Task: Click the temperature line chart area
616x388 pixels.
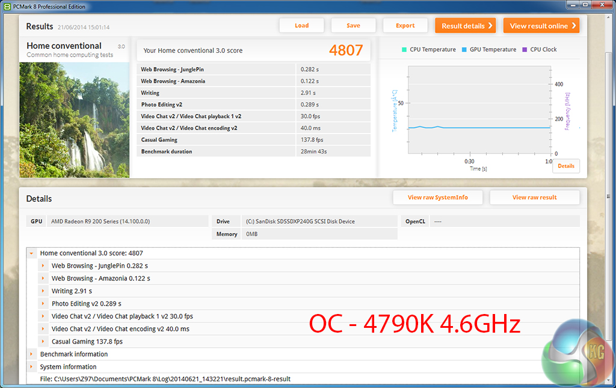Action: pyautogui.click(x=479, y=110)
